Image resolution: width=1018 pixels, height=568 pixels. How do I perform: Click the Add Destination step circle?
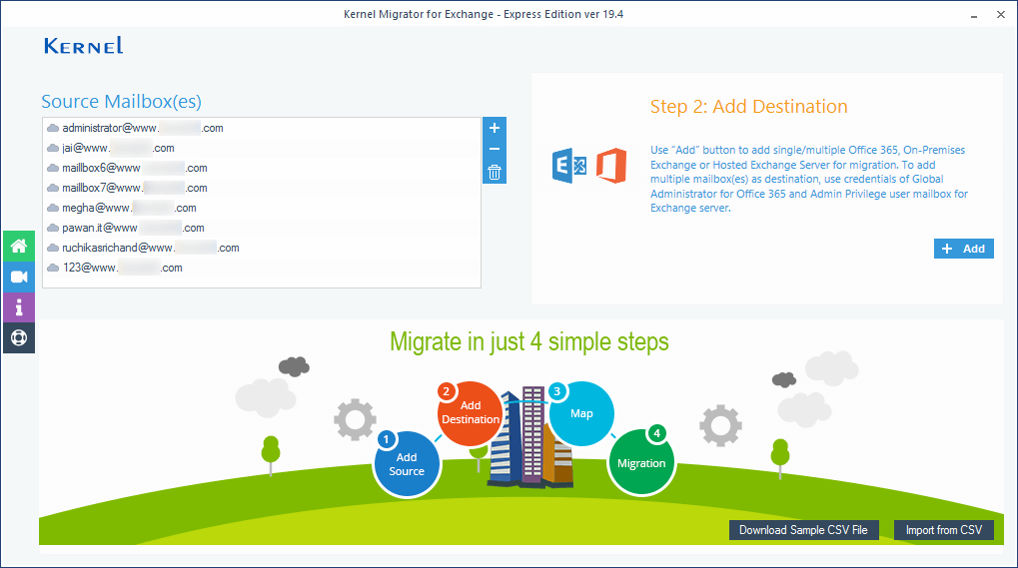click(x=471, y=413)
